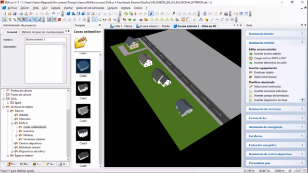This screenshot has height=173, width=308.
Task: Click the Nombre input field
Action: pos(46,39)
